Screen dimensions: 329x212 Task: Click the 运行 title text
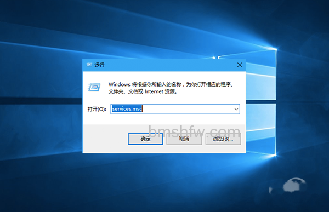point(99,65)
